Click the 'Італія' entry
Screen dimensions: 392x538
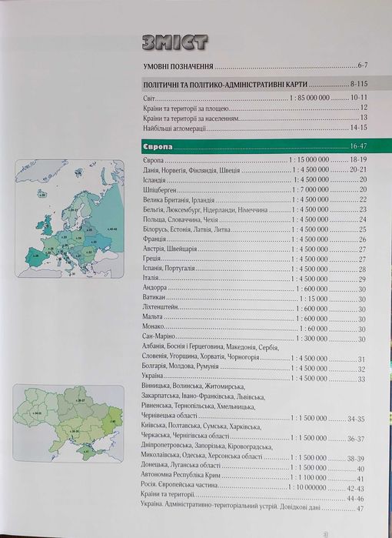pyautogui.click(x=254, y=279)
